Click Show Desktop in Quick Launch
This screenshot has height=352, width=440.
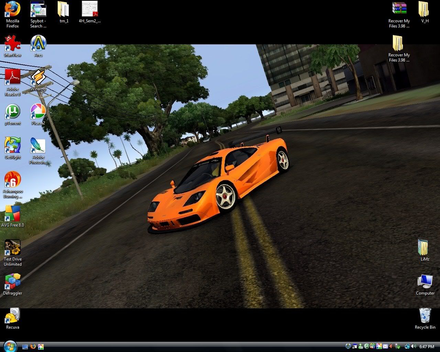pyautogui.click(x=25, y=347)
